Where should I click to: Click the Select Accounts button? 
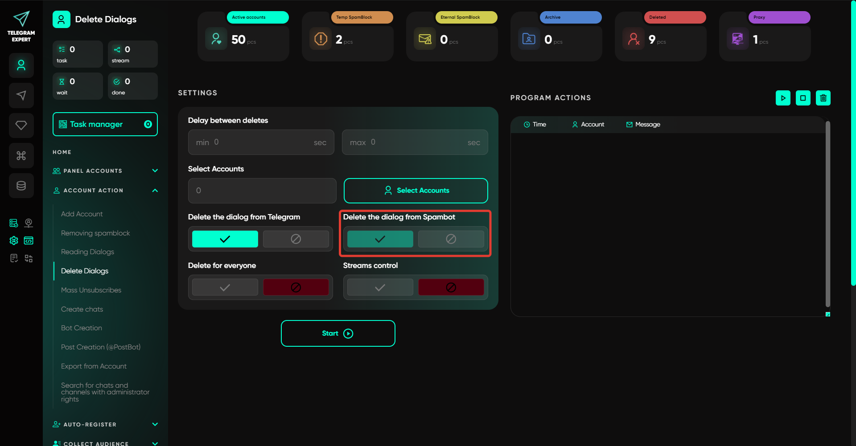pos(416,191)
